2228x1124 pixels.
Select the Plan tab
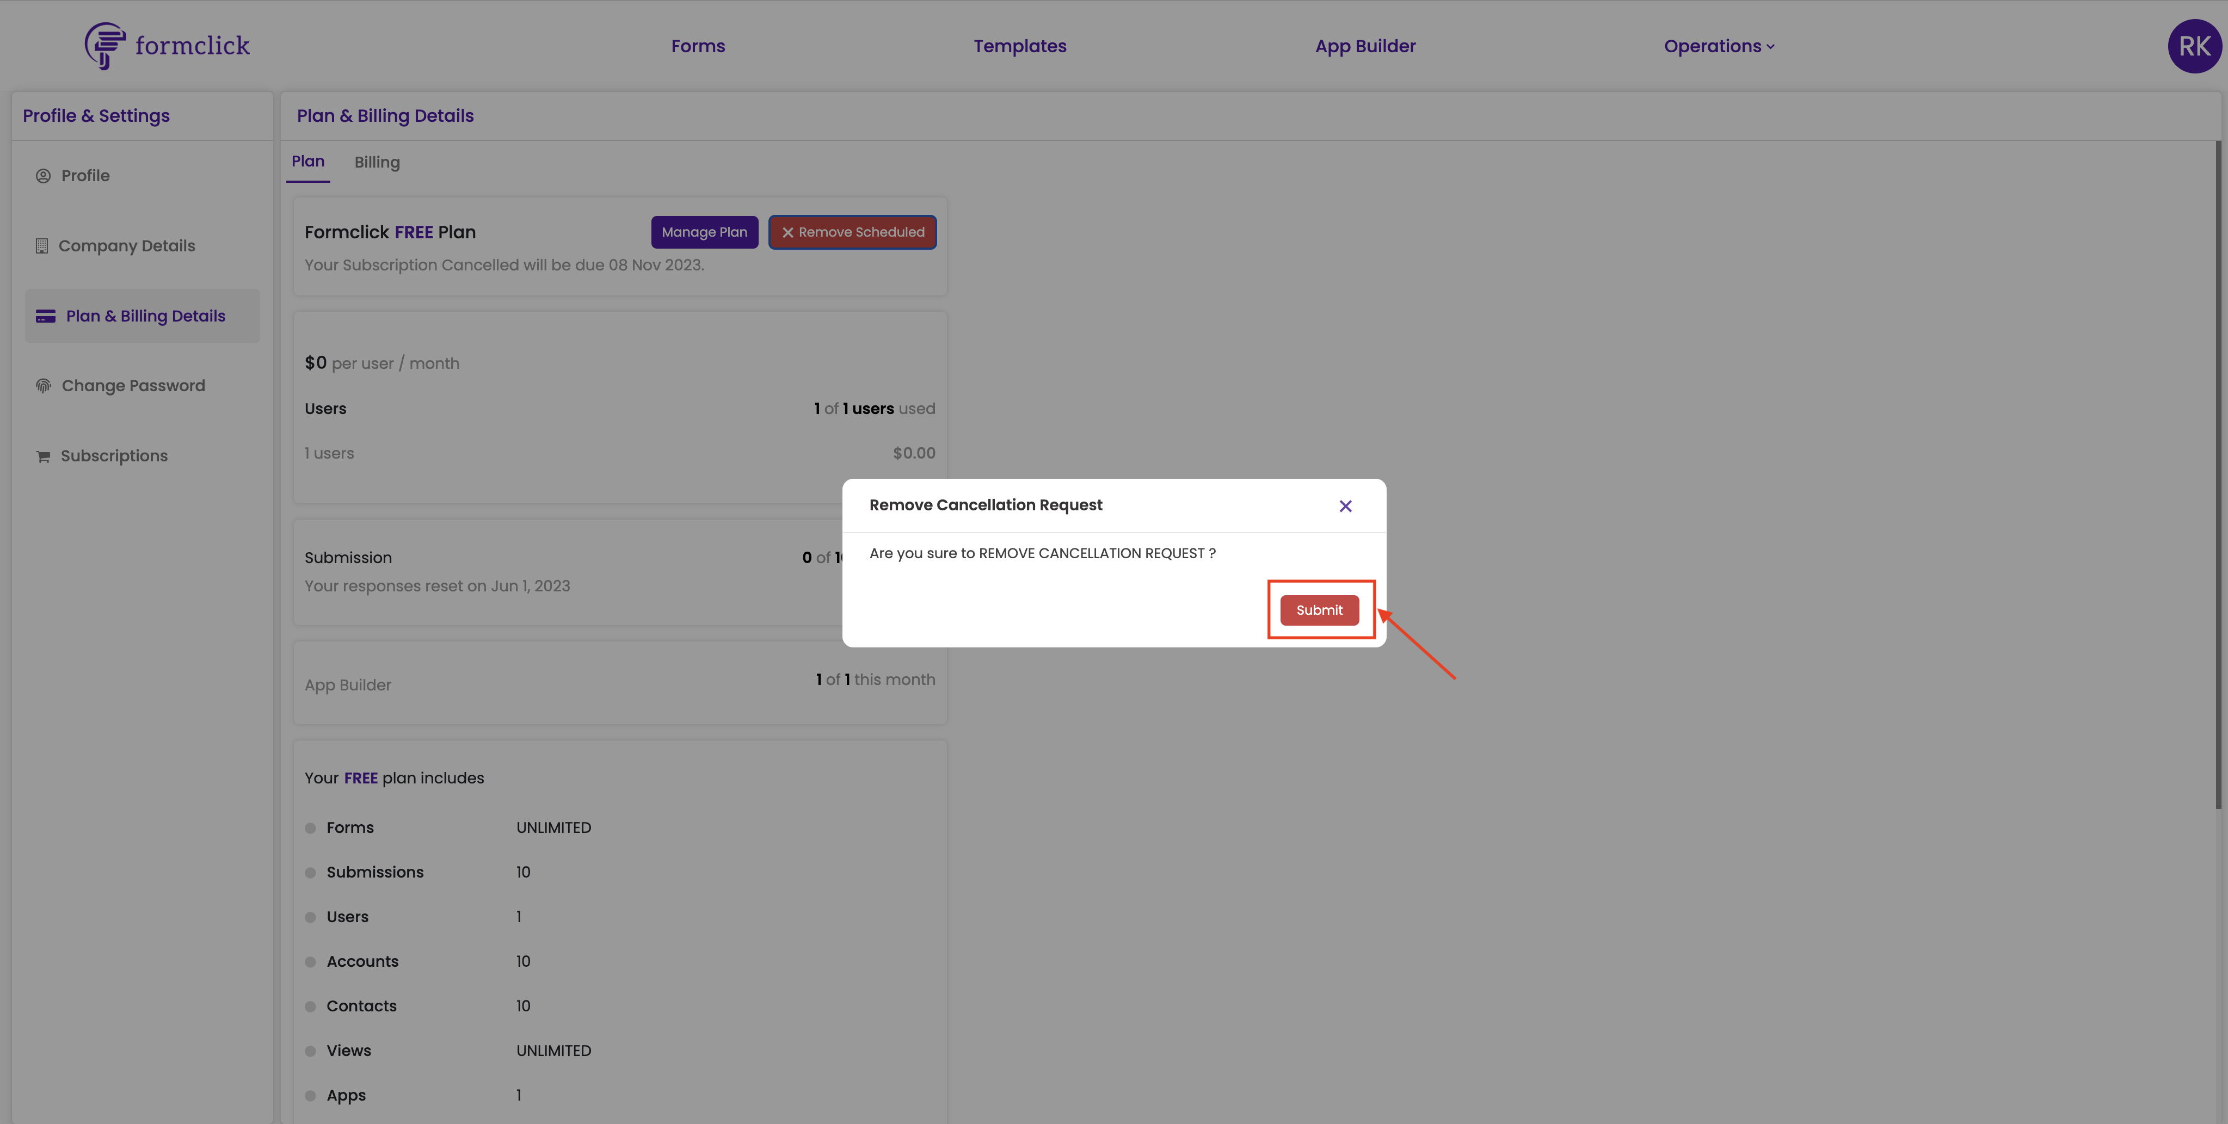click(308, 162)
